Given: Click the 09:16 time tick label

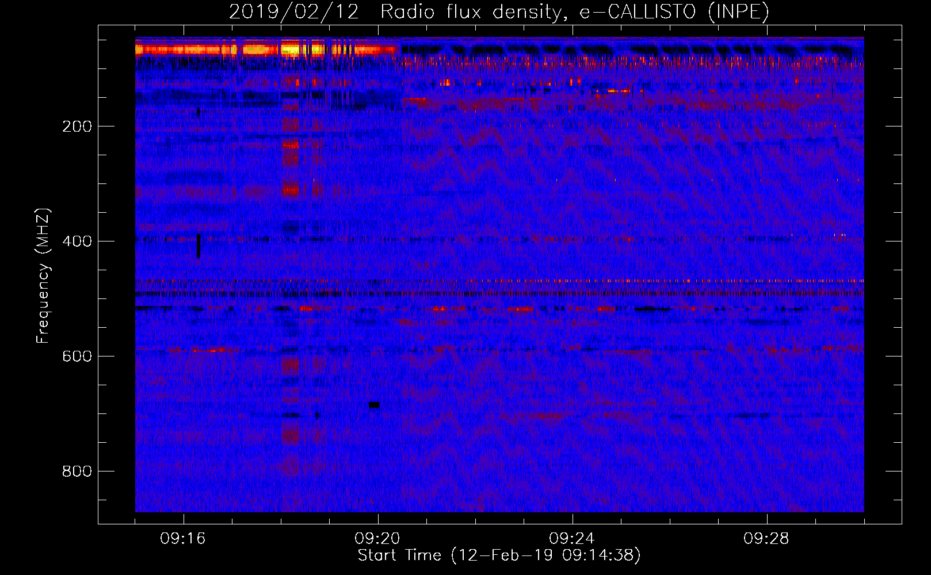Looking at the screenshot, I should pyautogui.click(x=183, y=539).
